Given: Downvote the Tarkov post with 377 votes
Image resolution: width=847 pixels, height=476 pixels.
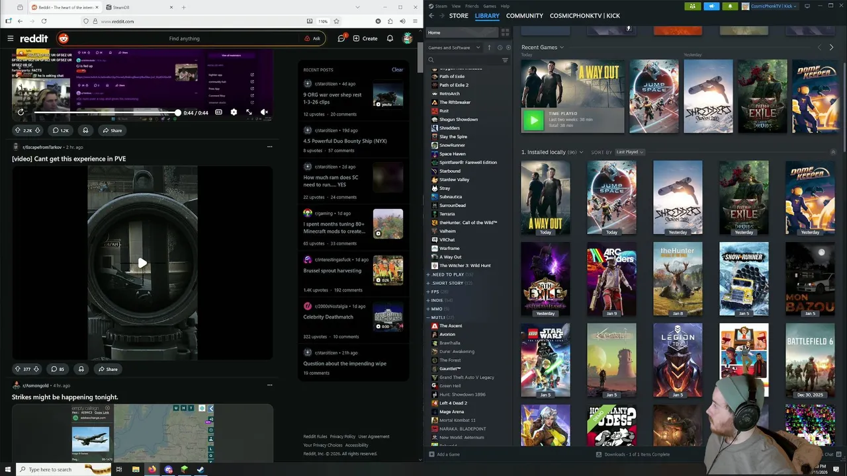Looking at the screenshot, I should [36, 369].
